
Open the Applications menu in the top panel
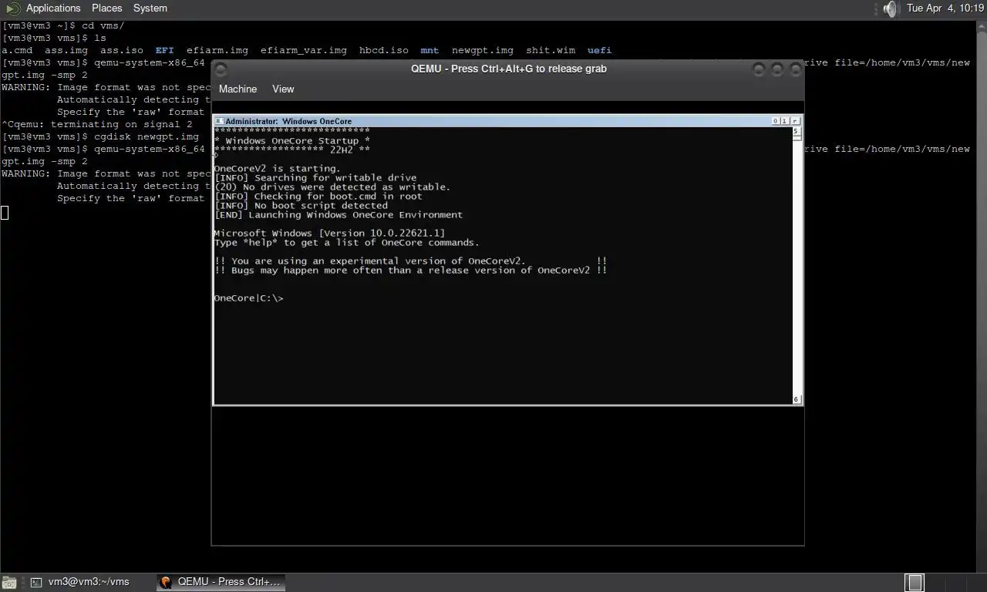[x=53, y=8]
